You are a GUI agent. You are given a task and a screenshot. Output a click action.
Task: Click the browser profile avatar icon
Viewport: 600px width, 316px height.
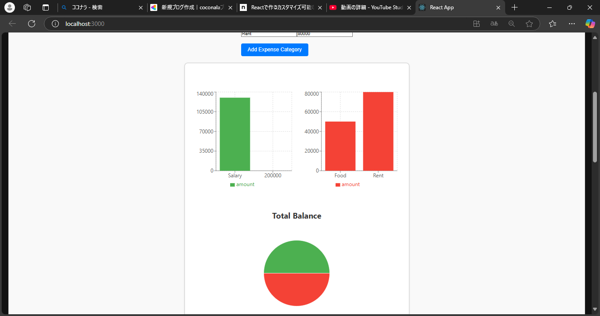pos(10,7)
